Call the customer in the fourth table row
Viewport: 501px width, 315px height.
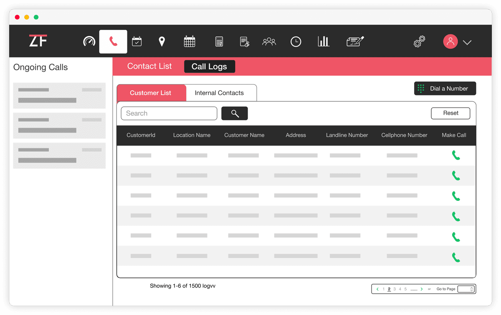tap(456, 217)
